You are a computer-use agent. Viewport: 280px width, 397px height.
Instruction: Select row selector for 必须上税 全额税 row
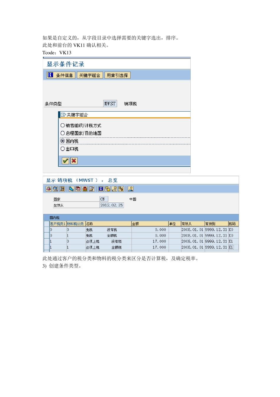click(x=47, y=247)
